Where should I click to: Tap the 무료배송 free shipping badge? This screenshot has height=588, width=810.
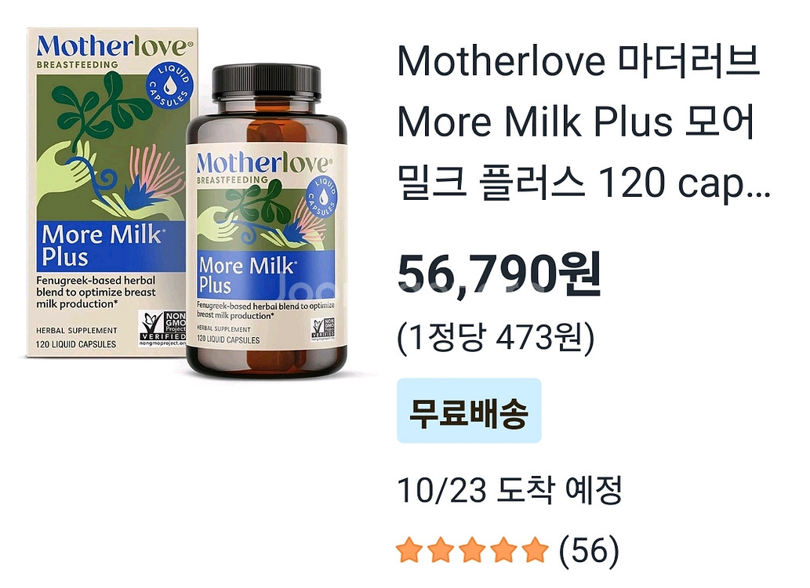pyautogui.click(x=469, y=411)
